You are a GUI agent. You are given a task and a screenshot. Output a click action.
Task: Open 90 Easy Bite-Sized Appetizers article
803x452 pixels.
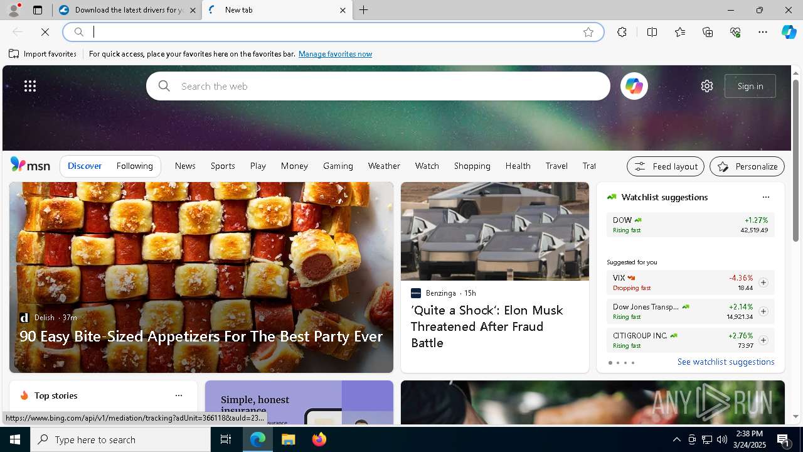tap(201, 336)
